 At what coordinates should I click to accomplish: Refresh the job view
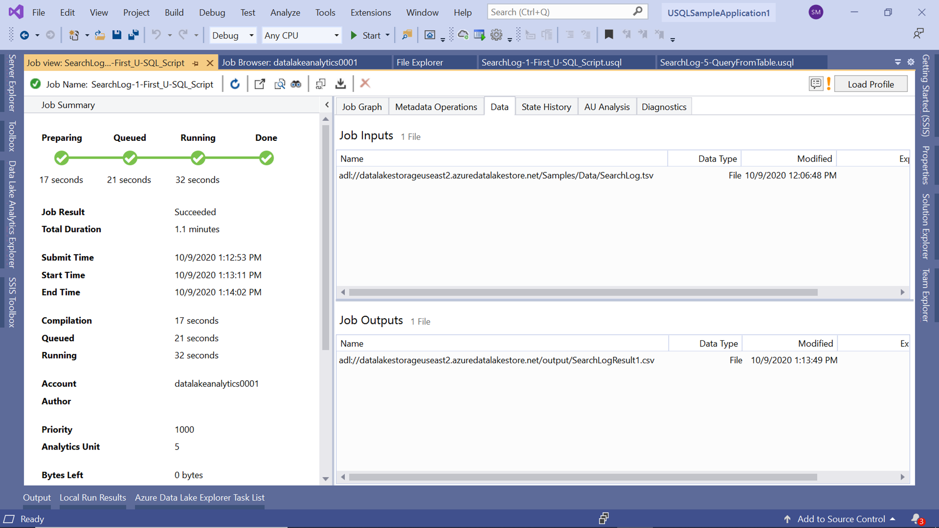click(235, 84)
